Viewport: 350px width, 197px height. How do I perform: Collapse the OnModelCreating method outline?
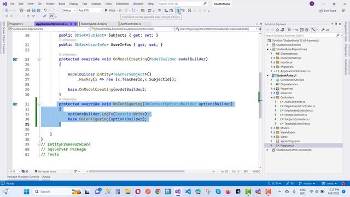[x=39, y=59]
